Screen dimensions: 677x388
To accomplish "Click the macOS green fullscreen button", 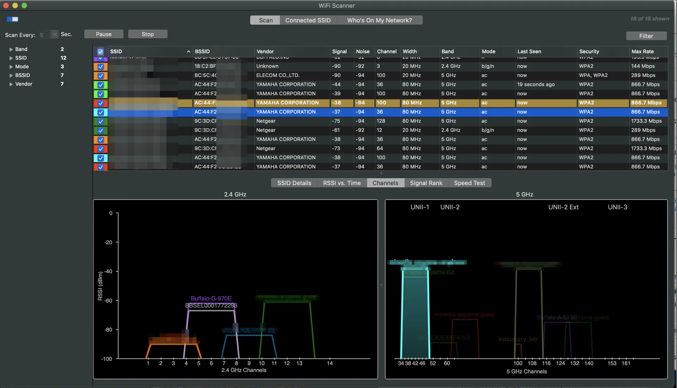I will (x=24, y=5).
